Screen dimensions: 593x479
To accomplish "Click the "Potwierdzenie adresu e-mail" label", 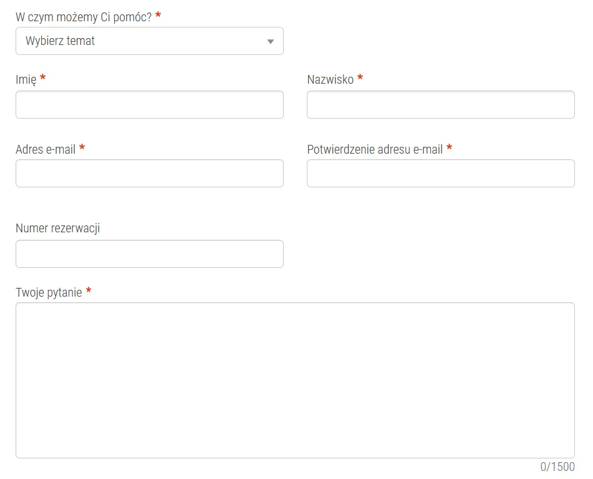I will coord(375,150).
